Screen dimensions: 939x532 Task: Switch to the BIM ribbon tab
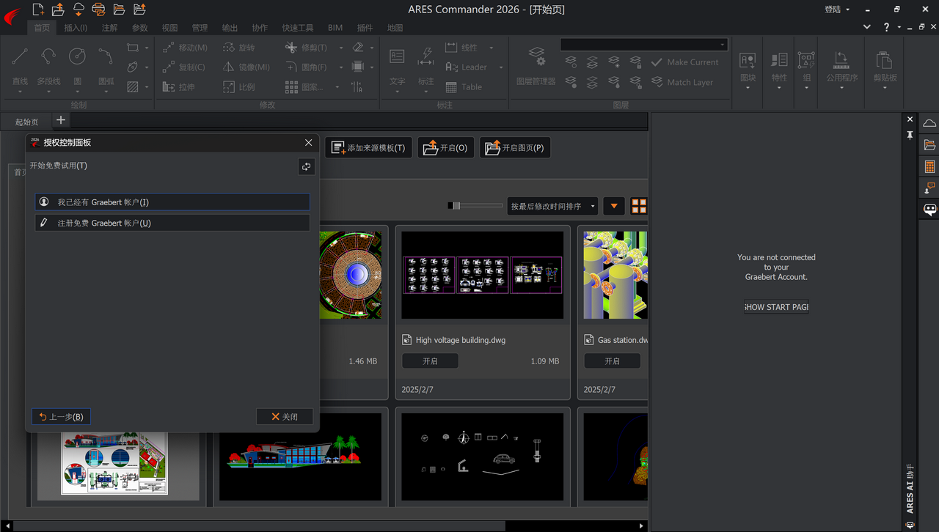pos(335,28)
